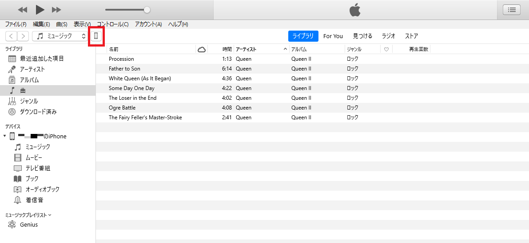Screen dimensions: 529x243
Task: Click the 6:14 duration of Father to Son
Action: (x=227, y=69)
